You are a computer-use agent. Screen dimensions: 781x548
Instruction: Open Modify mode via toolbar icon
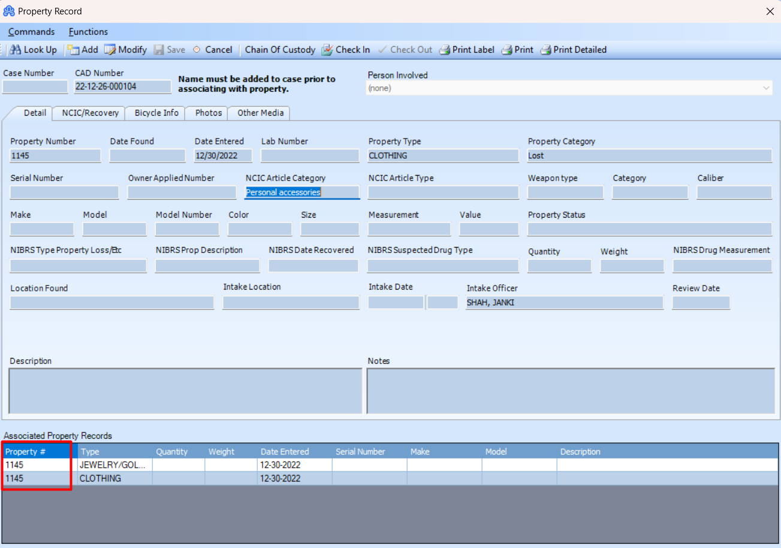coord(125,50)
